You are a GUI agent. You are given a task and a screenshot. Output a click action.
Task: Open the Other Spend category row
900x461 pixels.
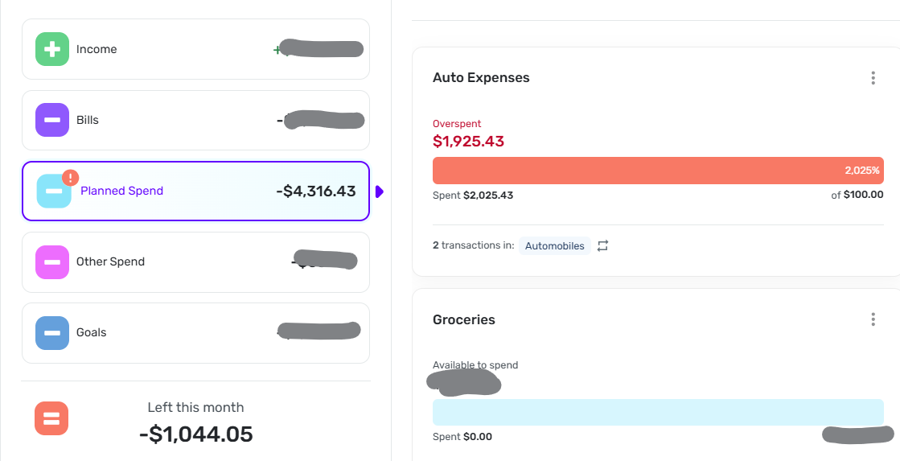coord(195,261)
